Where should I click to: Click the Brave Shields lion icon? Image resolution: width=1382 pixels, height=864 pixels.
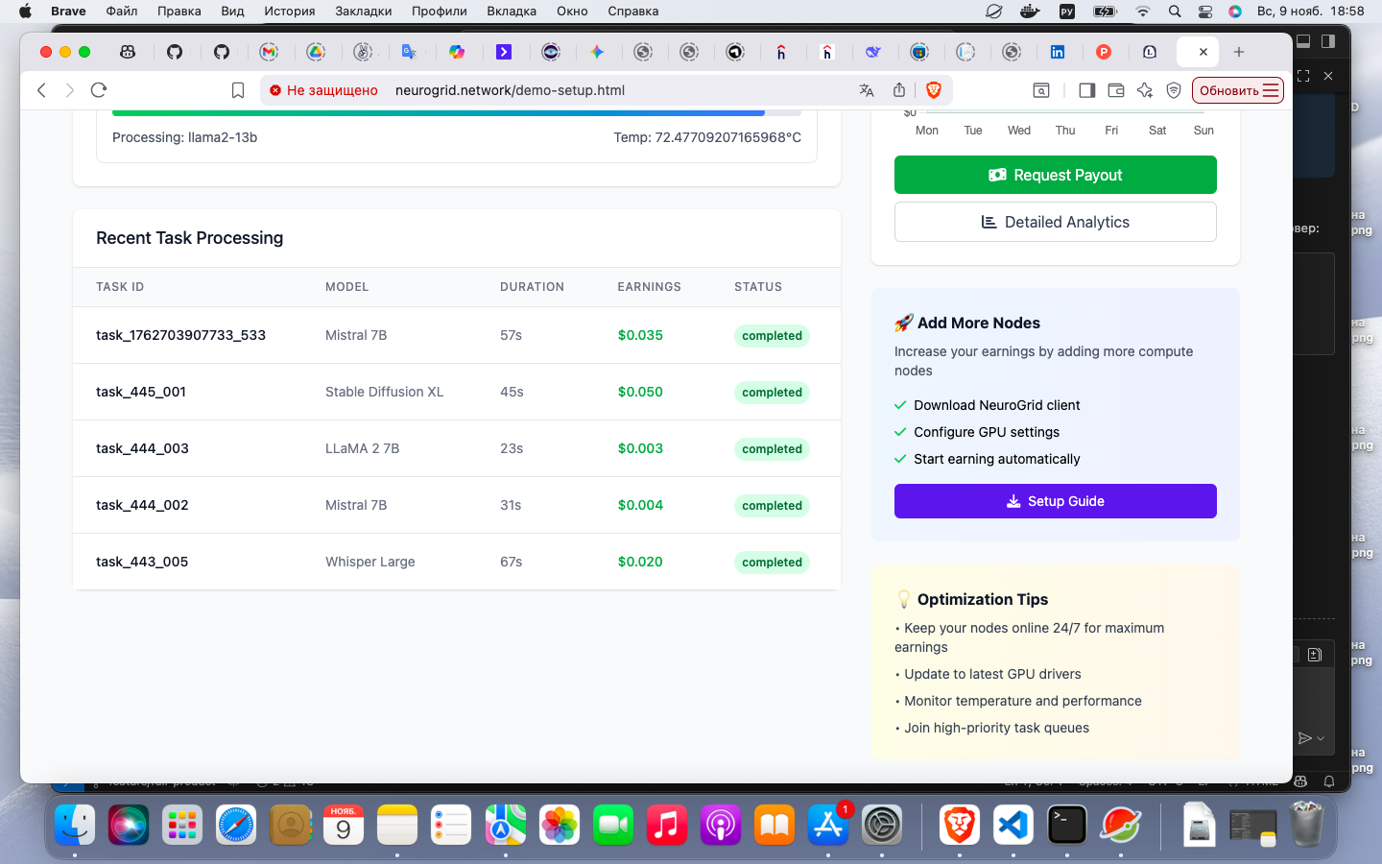click(933, 90)
